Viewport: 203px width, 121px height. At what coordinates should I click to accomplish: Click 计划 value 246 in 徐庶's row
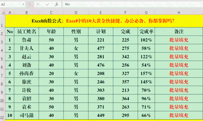click(101, 82)
